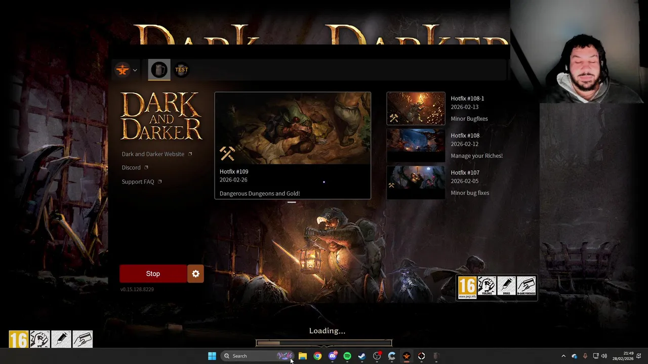Click the microphone tray icon
Image resolution: width=648 pixels, height=364 pixels.
tap(585, 356)
